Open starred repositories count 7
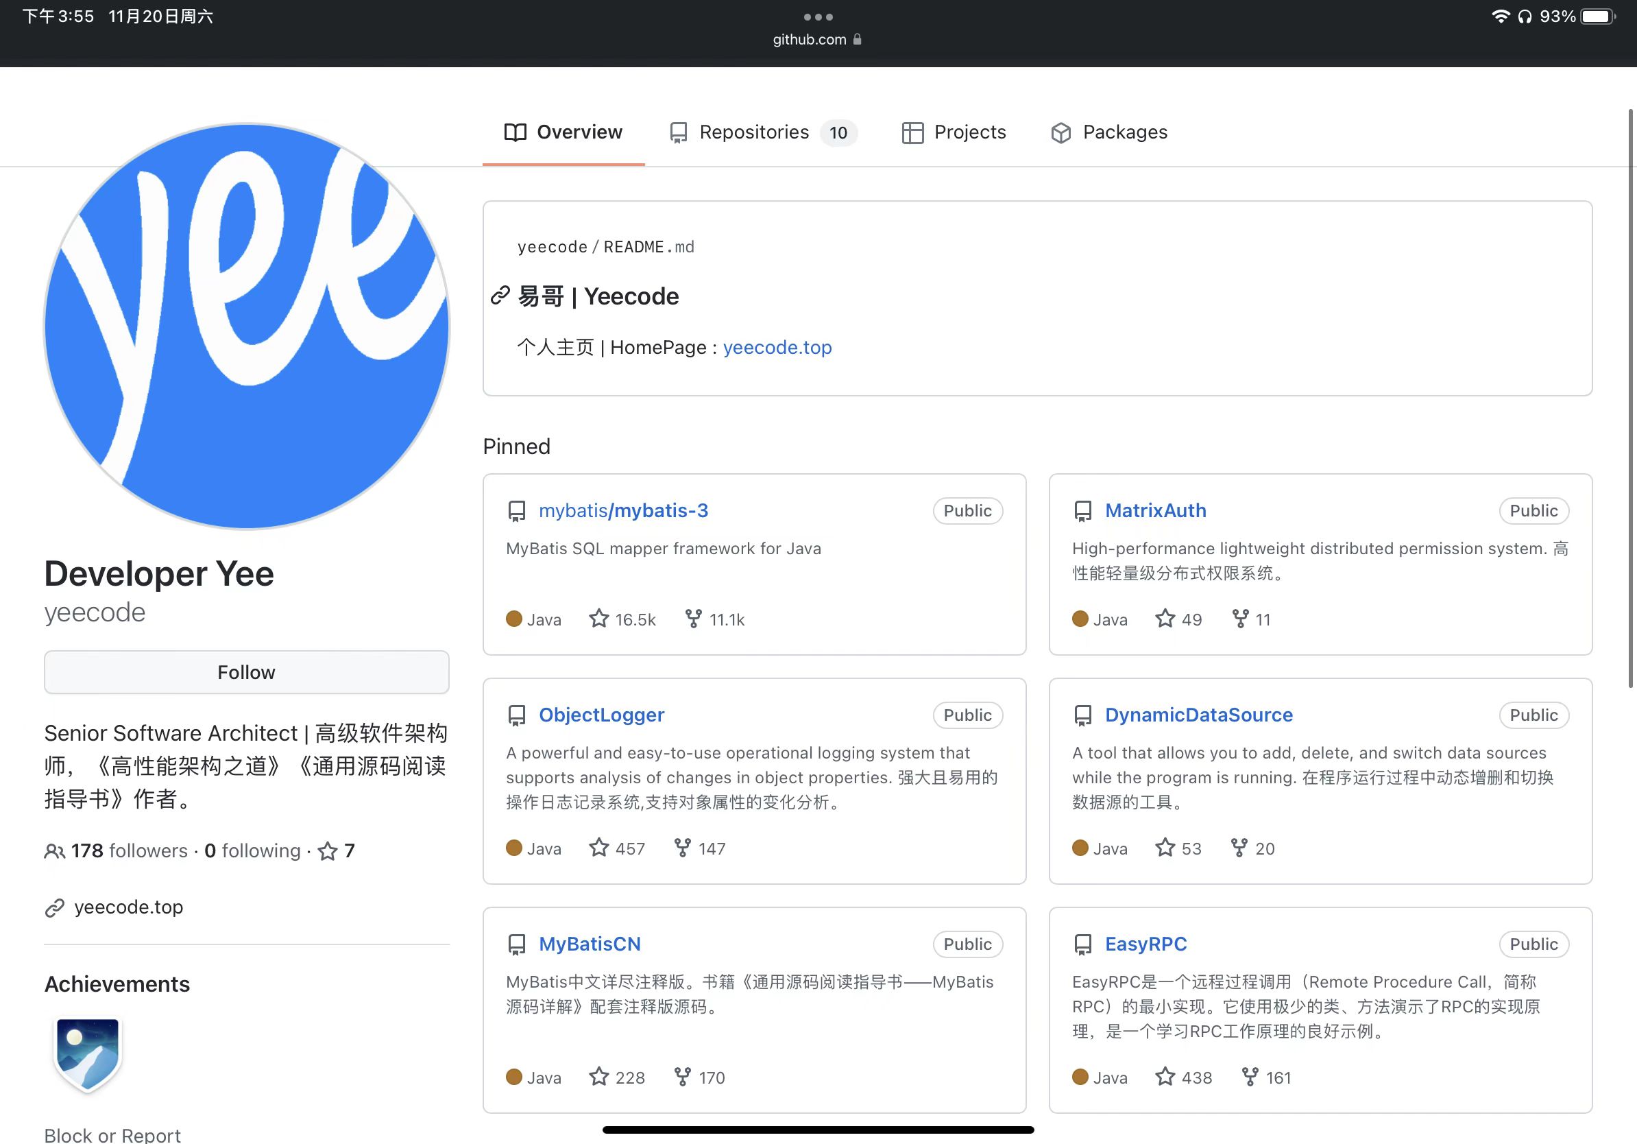Image resolution: width=1637 pixels, height=1144 pixels. click(337, 851)
